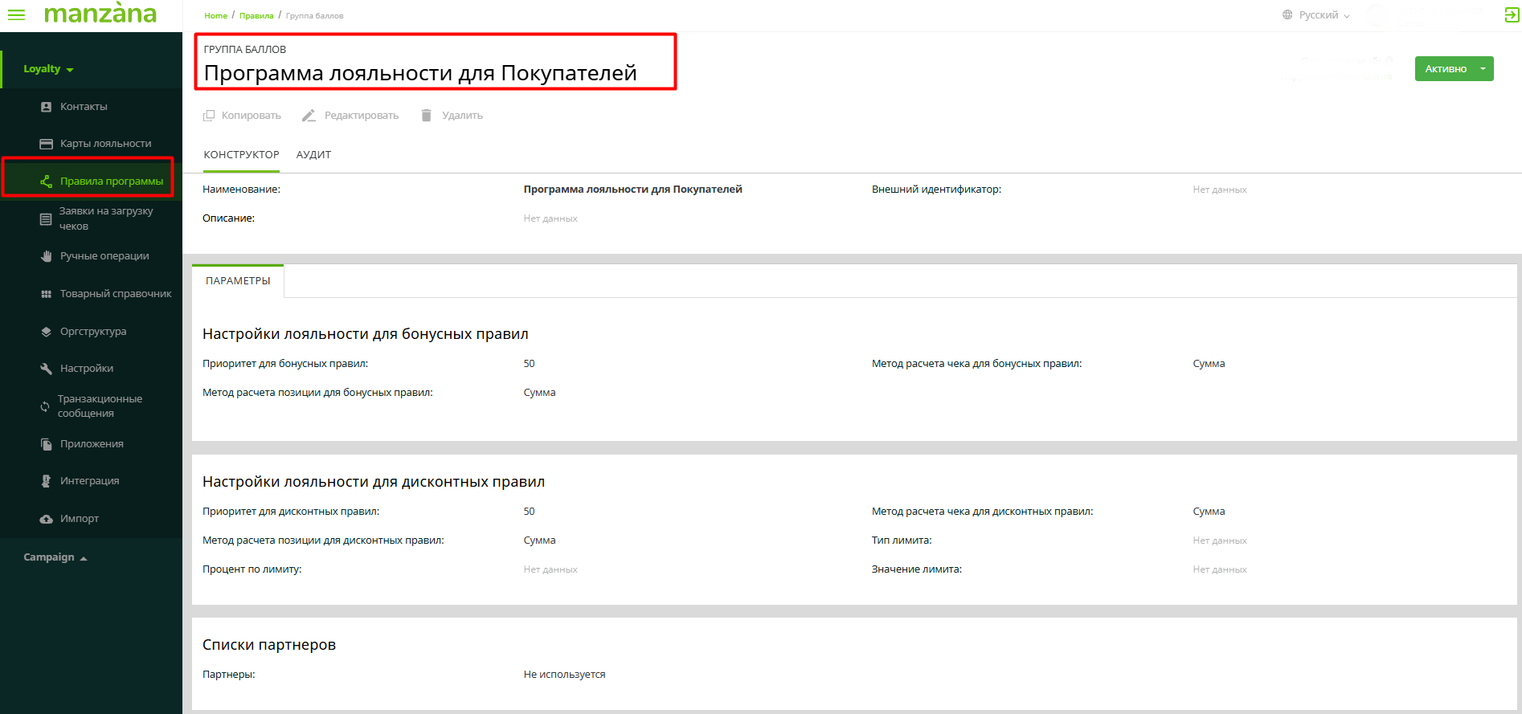Switch to the Аудит tab
Image resolution: width=1522 pixels, height=714 pixels.
[313, 155]
